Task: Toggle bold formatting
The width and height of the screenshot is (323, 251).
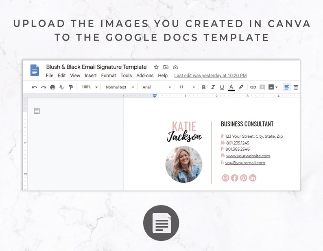Action: [204, 87]
